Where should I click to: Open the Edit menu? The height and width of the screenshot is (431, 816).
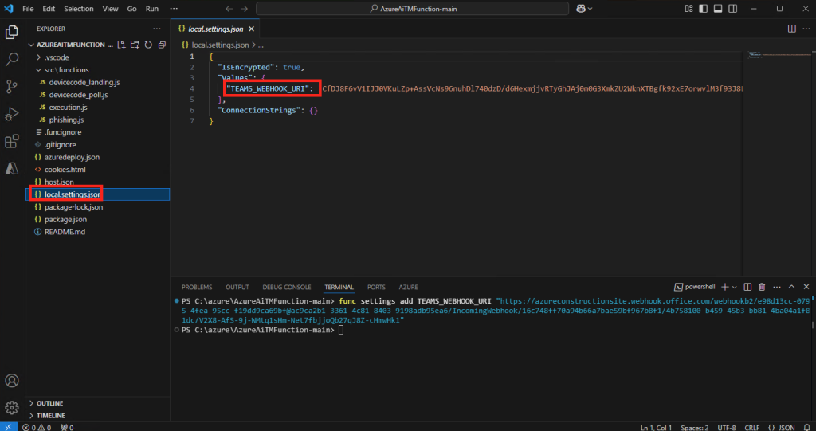(49, 9)
